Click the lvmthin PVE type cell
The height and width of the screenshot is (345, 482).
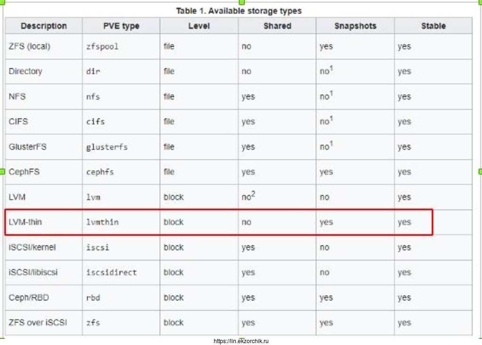tap(102, 222)
